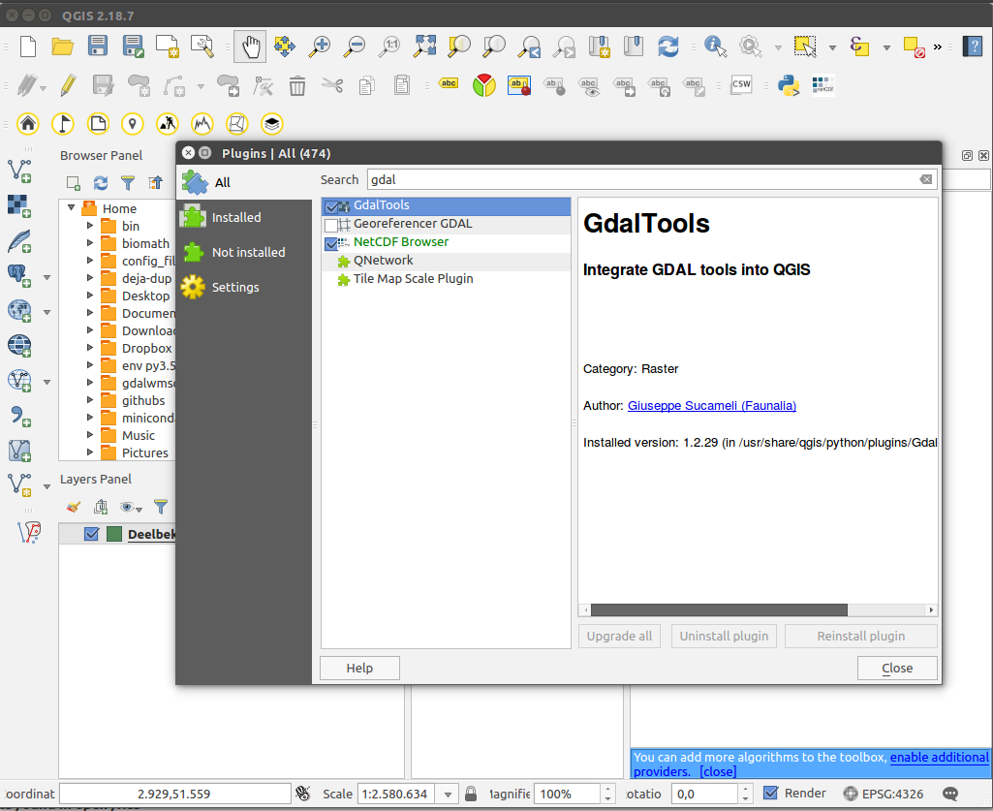The width and height of the screenshot is (993, 811).
Task: Switch to the Not installed plugins tab
Action: click(244, 252)
